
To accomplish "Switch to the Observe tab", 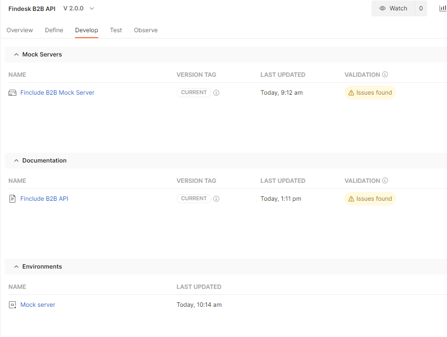I will click(146, 30).
